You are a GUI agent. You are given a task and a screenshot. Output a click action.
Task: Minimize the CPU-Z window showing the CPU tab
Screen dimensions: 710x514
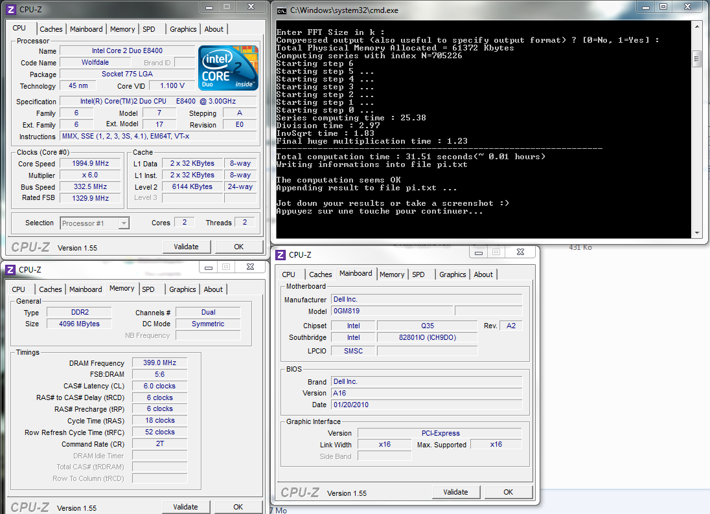pyautogui.click(x=209, y=7)
